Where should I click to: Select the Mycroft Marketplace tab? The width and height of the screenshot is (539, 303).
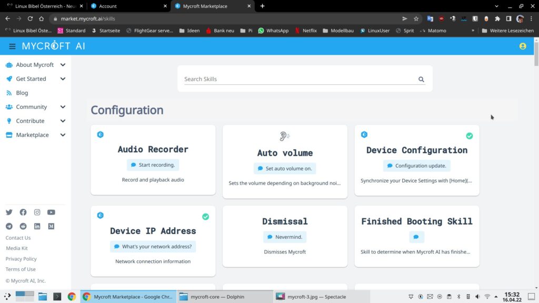pyautogui.click(x=213, y=6)
